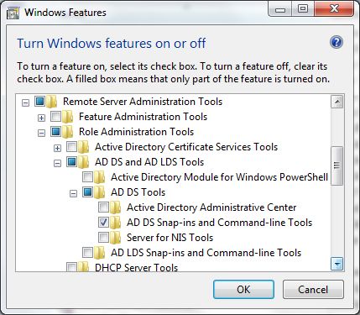Select Active Directory Certificate Services Tools label
Screen dimensions: 360x315
tap(186, 147)
